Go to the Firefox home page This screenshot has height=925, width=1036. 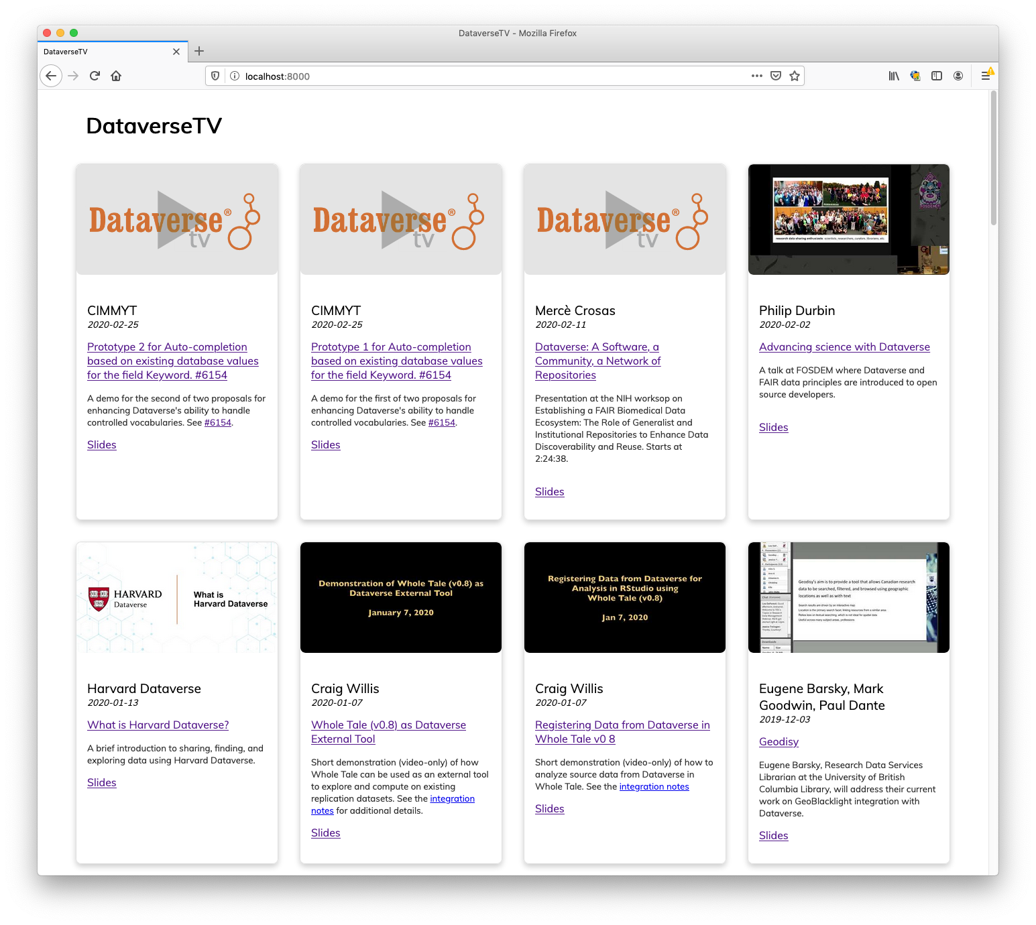click(x=116, y=76)
